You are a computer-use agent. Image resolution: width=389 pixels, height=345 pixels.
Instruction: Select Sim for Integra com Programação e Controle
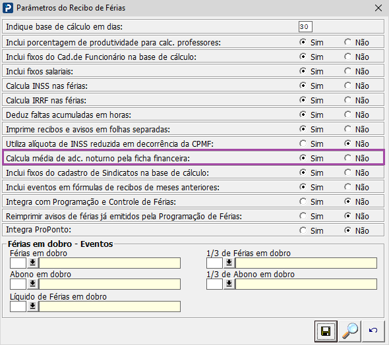pyautogui.click(x=303, y=201)
